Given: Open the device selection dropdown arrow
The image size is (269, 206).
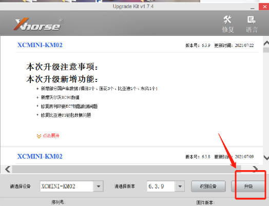Looking at the screenshot, I should 99,186.
